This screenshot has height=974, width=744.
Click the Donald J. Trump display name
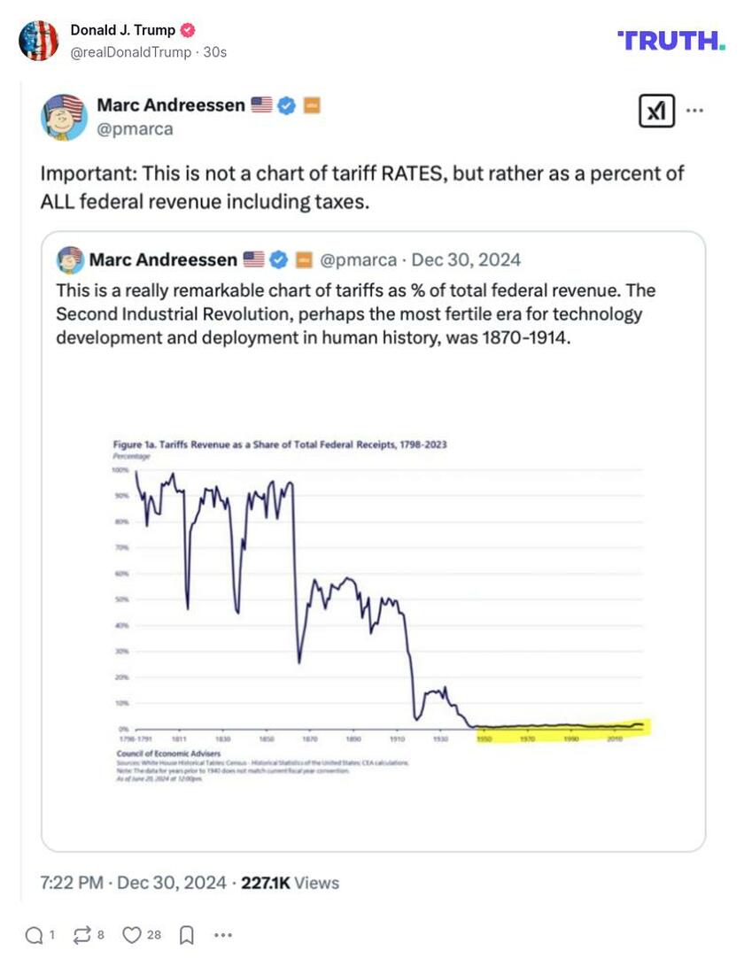tap(122, 30)
